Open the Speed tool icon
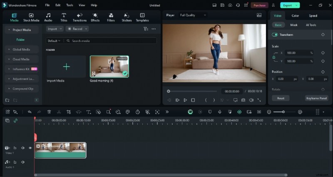The height and width of the screenshot is (177, 333). [x=118, y=112]
